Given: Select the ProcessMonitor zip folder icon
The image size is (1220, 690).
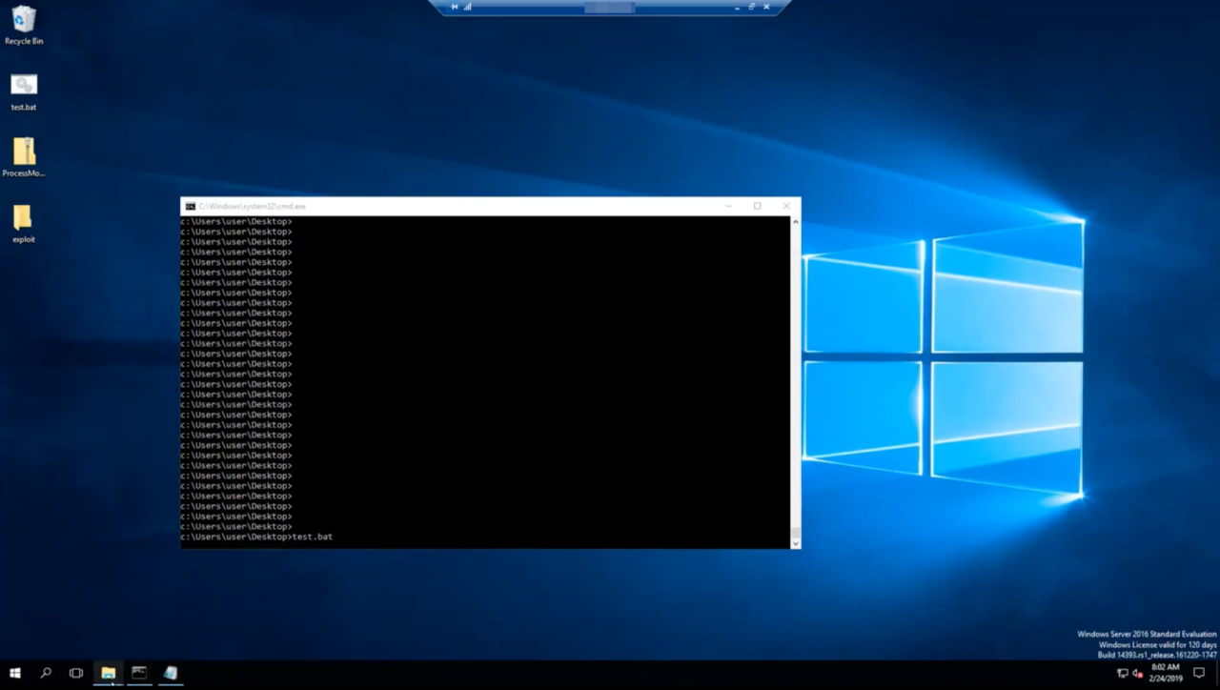Looking at the screenshot, I should (24, 153).
